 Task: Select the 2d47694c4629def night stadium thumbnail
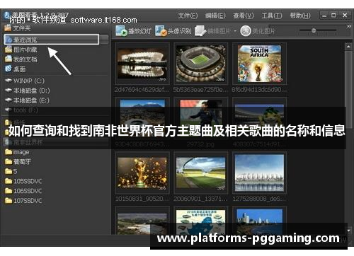click(x=142, y=64)
